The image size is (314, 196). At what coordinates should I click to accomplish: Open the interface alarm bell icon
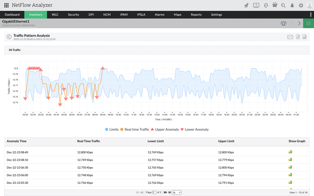pyautogui.click(x=283, y=23)
